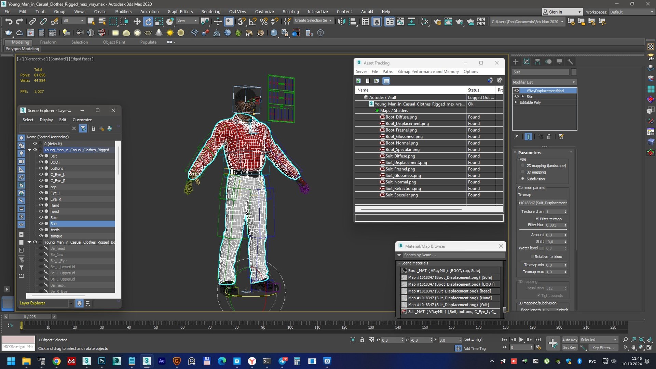The image size is (656, 369).
Task: Open Render Setup with the teapot gear icon
Action: [437, 22]
